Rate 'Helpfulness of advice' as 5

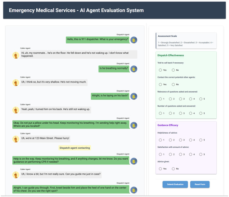[201, 140]
